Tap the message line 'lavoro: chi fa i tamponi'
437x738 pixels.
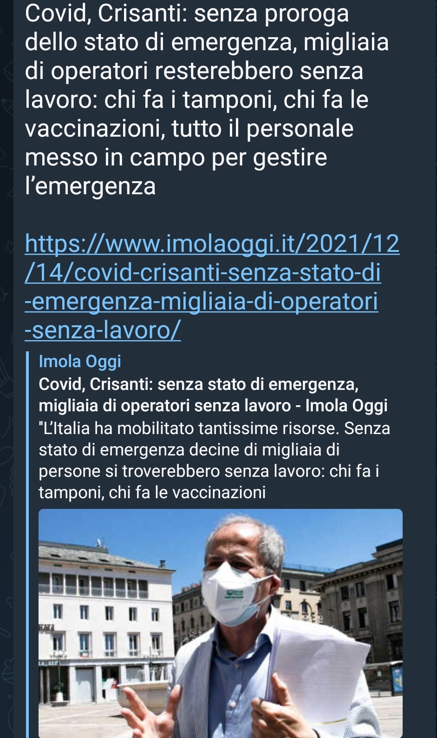click(196, 100)
